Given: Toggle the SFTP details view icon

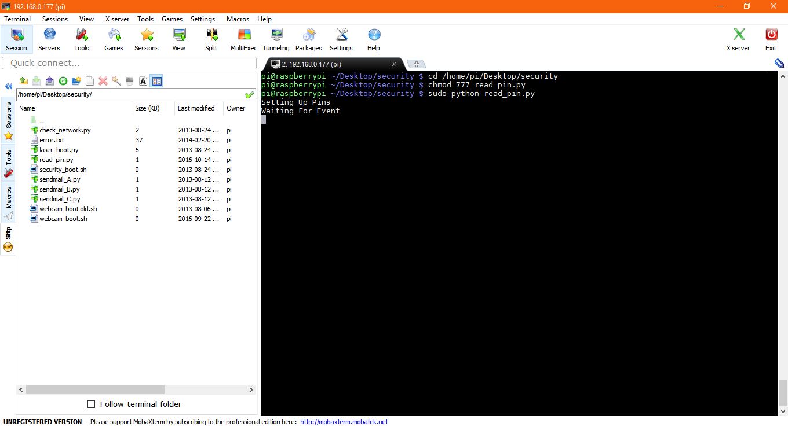Looking at the screenshot, I should tap(157, 81).
